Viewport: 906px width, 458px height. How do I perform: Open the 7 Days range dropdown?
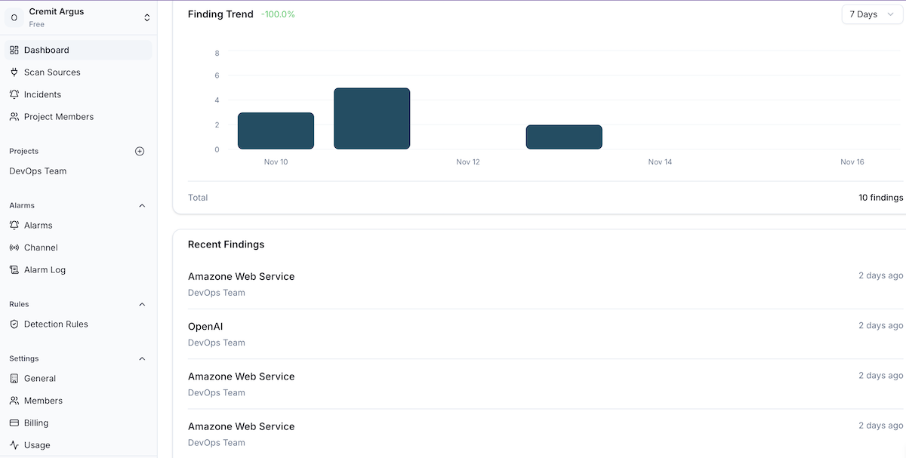pos(872,14)
